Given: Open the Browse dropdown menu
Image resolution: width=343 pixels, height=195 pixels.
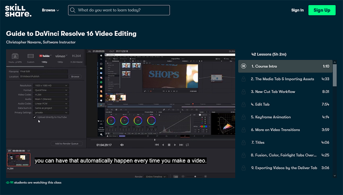Looking at the screenshot, I should (50, 10).
